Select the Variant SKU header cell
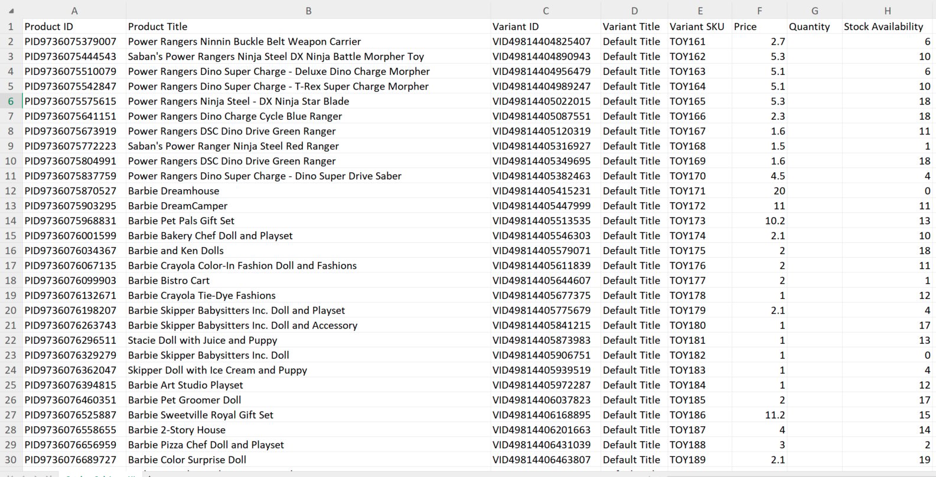 pyautogui.click(x=700, y=27)
